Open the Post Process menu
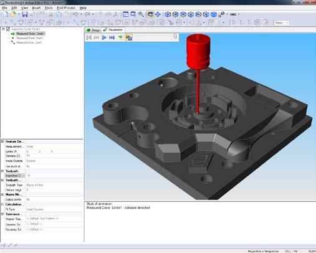The width and height of the screenshot is (316, 253). (66, 8)
